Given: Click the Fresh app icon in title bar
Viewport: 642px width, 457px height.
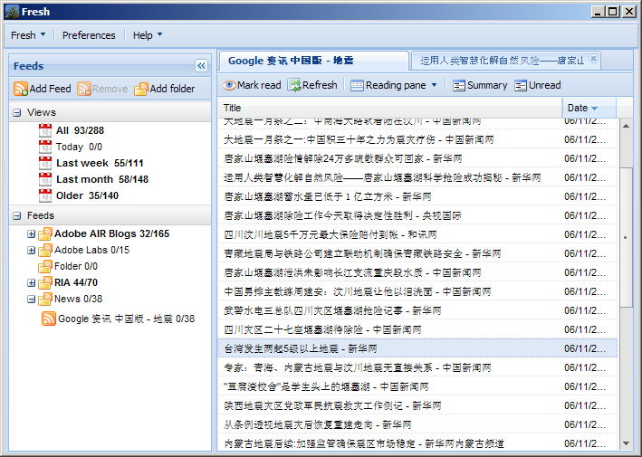Looking at the screenshot, I should pyautogui.click(x=13, y=12).
